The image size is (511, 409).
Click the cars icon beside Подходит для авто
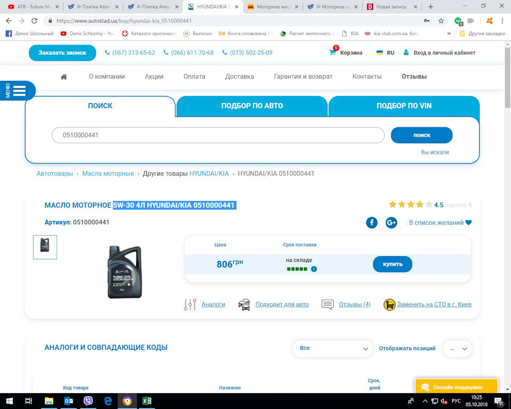coord(244,304)
